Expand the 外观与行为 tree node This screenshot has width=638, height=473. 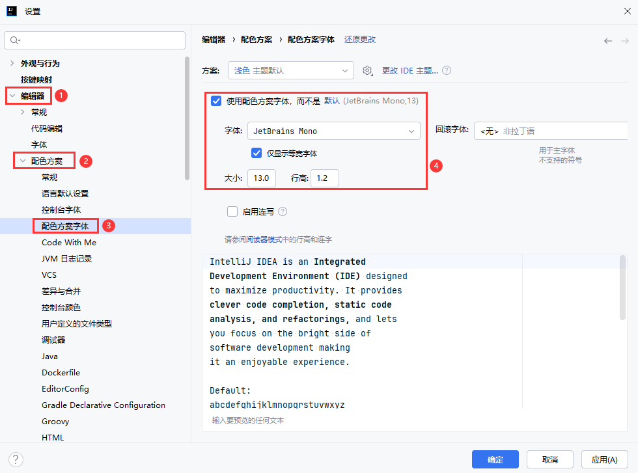click(12, 63)
